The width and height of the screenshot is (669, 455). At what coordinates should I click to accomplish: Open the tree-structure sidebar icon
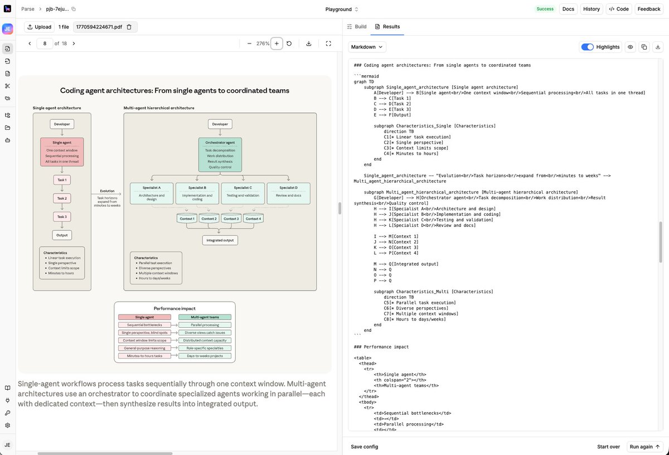[7, 115]
